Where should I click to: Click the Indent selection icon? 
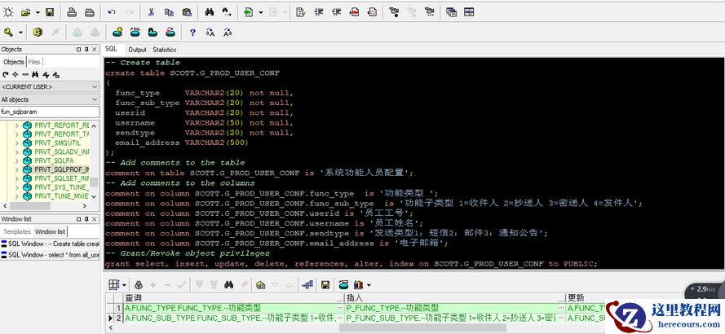[x=319, y=12]
